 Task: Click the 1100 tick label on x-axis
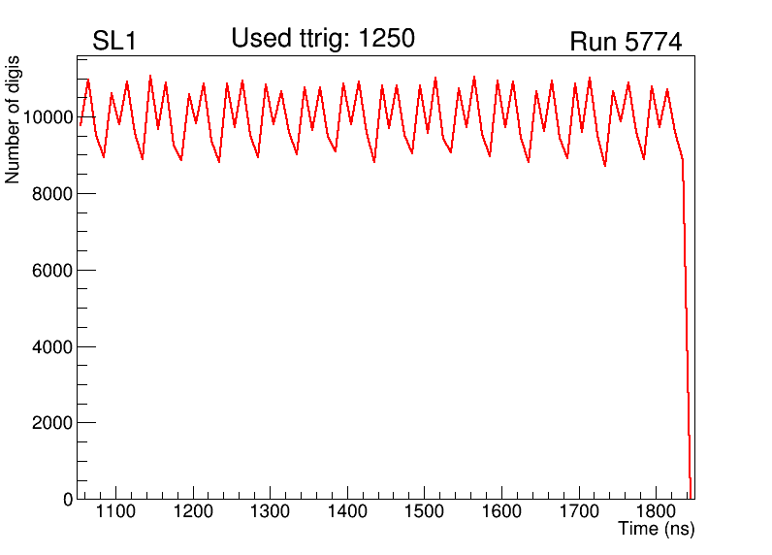[115, 511]
